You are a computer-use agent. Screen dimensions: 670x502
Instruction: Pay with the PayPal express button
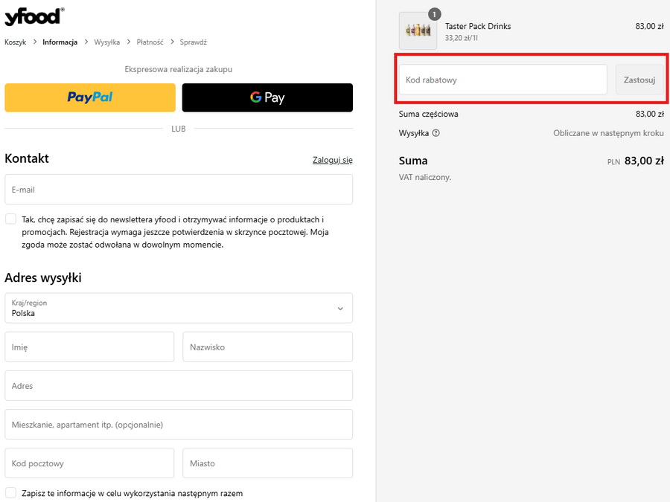pyautogui.click(x=90, y=97)
